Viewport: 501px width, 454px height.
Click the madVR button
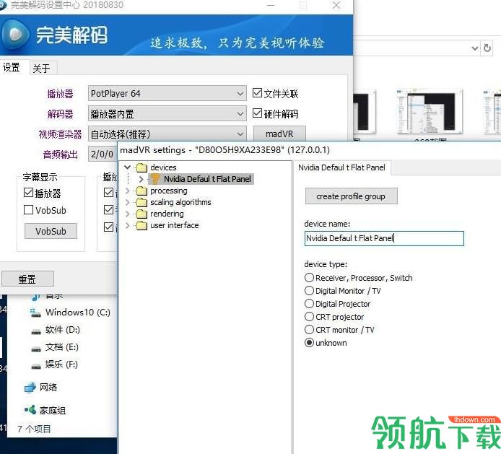279,134
